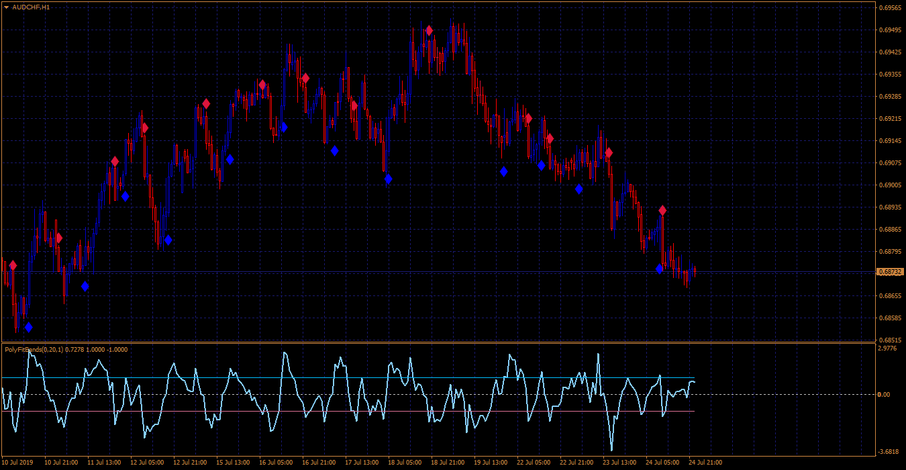Viewport: 906px width, 470px height.
Task: Select the 18 Jul 05:00 time axis label
Action: tap(405, 463)
